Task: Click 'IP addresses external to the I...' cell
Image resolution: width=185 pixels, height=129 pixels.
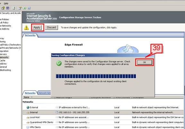Action: (x=74, y=107)
